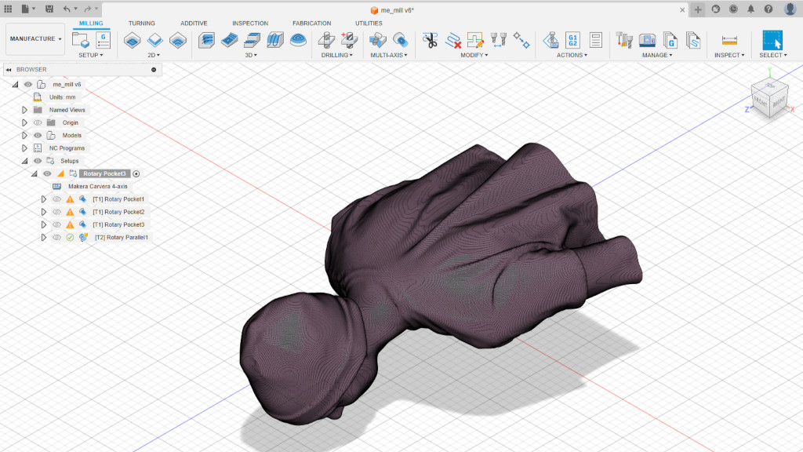Click the active setup radio button on Rotary Pocket3
This screenshot has width=803, height=452.
(x=136, y=173)
